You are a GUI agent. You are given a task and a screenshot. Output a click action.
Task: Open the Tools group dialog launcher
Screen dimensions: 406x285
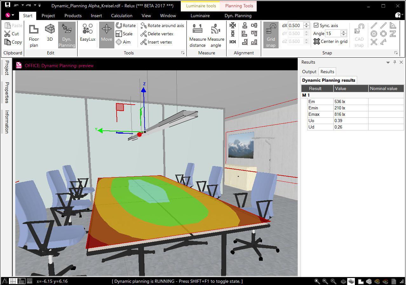pyautogui.click(x=183, y=53)
